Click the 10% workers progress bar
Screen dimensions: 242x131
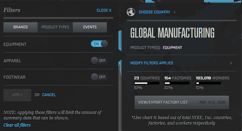pos(208,83)
